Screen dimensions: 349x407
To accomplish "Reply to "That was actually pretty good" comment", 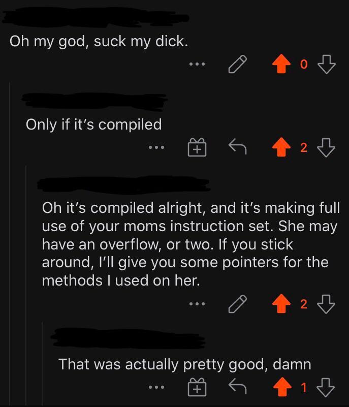I will pos(237,388).
